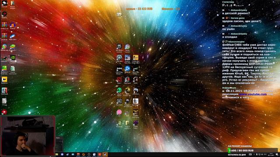Select the clock in the system tray

(271, 154)
